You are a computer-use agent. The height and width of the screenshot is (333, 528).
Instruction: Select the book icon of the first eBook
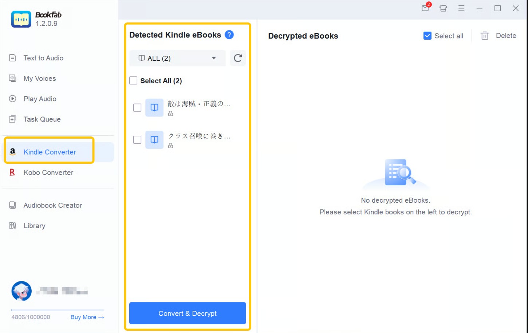click(x=154, y=108)
